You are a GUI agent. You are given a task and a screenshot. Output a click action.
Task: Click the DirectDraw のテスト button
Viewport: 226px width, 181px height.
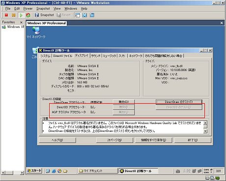coord(179,102)
